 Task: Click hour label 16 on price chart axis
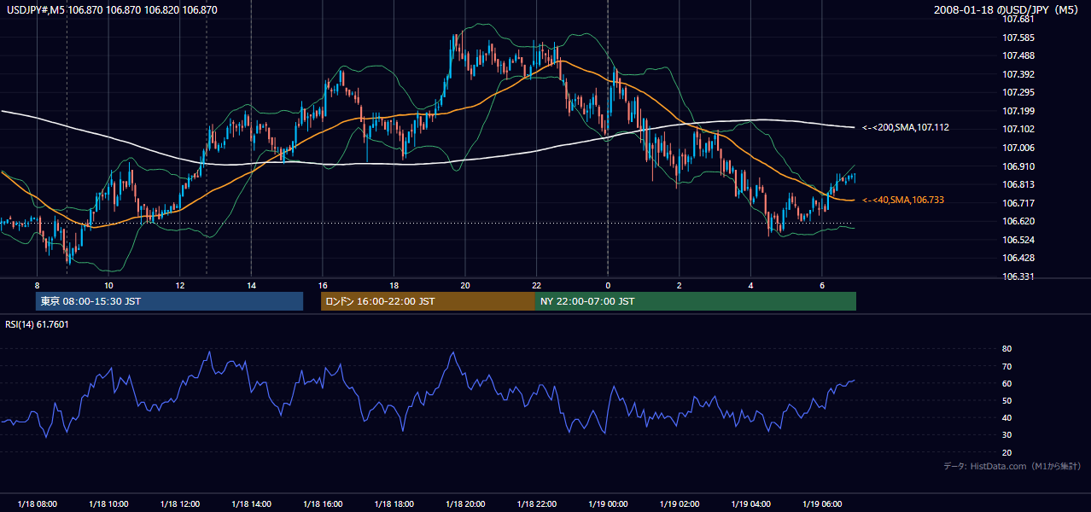pos(323,285)
